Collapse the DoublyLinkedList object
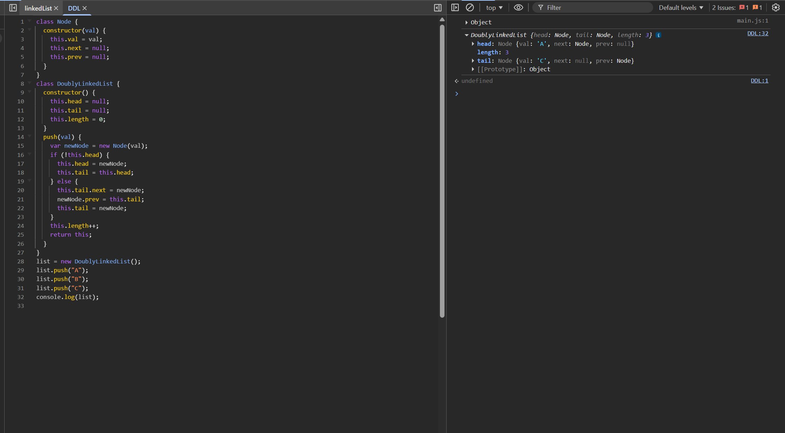Screen dimensions: 785x433 466,35
